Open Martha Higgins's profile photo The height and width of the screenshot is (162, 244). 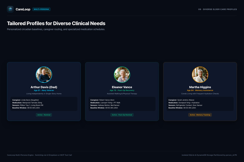click(x=200, y=75)
